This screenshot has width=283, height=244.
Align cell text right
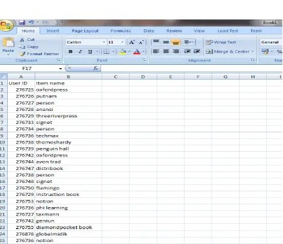(x=175, y=51)
